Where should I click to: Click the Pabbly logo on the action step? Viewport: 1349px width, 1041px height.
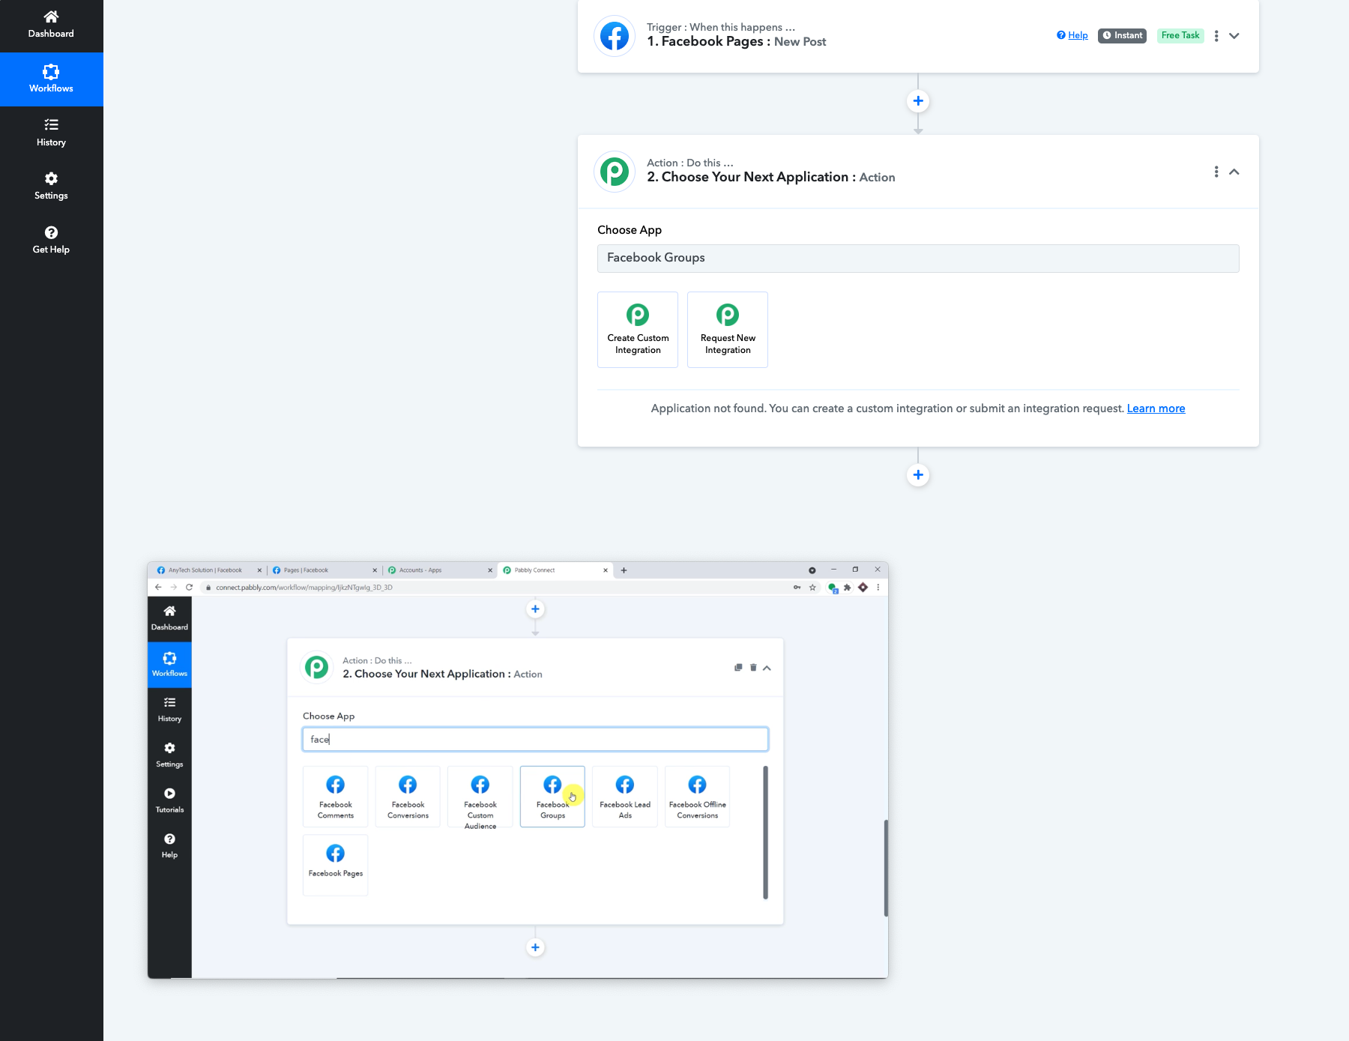coord(615,172)
